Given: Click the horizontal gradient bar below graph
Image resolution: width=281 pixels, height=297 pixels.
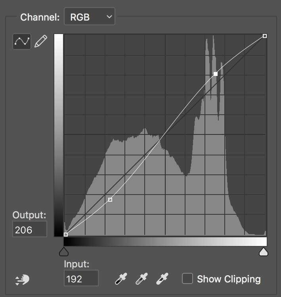Looking at the screenshot, I should tap(165, 242).
